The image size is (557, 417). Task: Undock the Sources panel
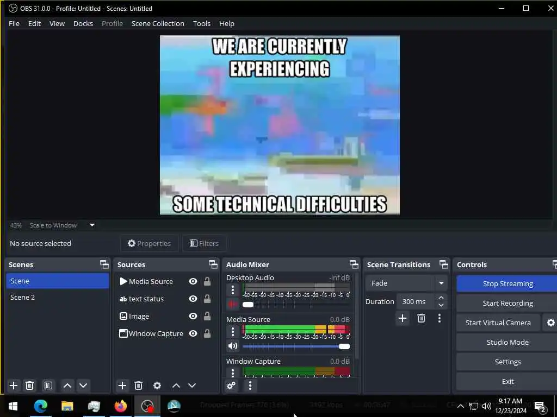pyautogui.click(x=213, y=264)
